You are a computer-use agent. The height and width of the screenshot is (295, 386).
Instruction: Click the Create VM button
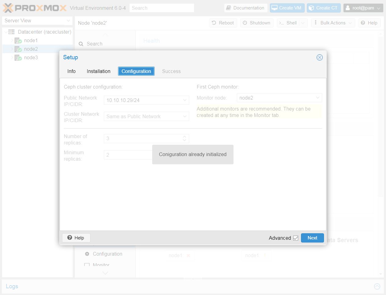(287, 8)
